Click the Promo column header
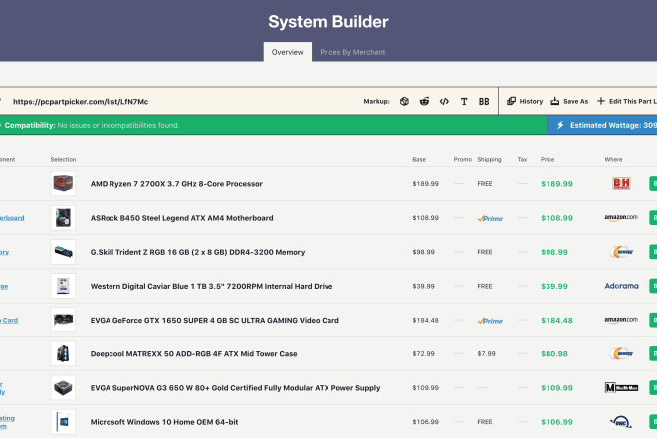This screenshot has height=438, width=657. pos(463,159)
